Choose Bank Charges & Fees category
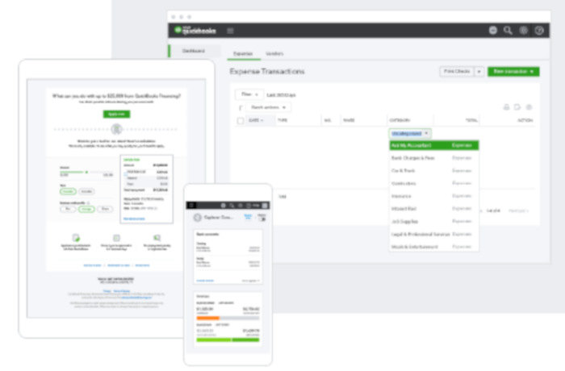The height and width of the screenshot is (371, 565). pos(434,158)
